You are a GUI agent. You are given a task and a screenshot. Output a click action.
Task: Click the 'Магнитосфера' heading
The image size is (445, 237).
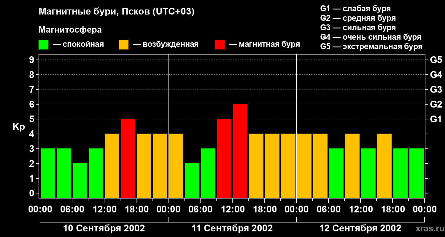70,30
